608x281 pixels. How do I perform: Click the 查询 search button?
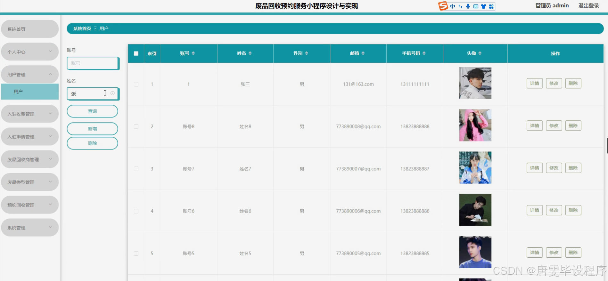[92, 111]
